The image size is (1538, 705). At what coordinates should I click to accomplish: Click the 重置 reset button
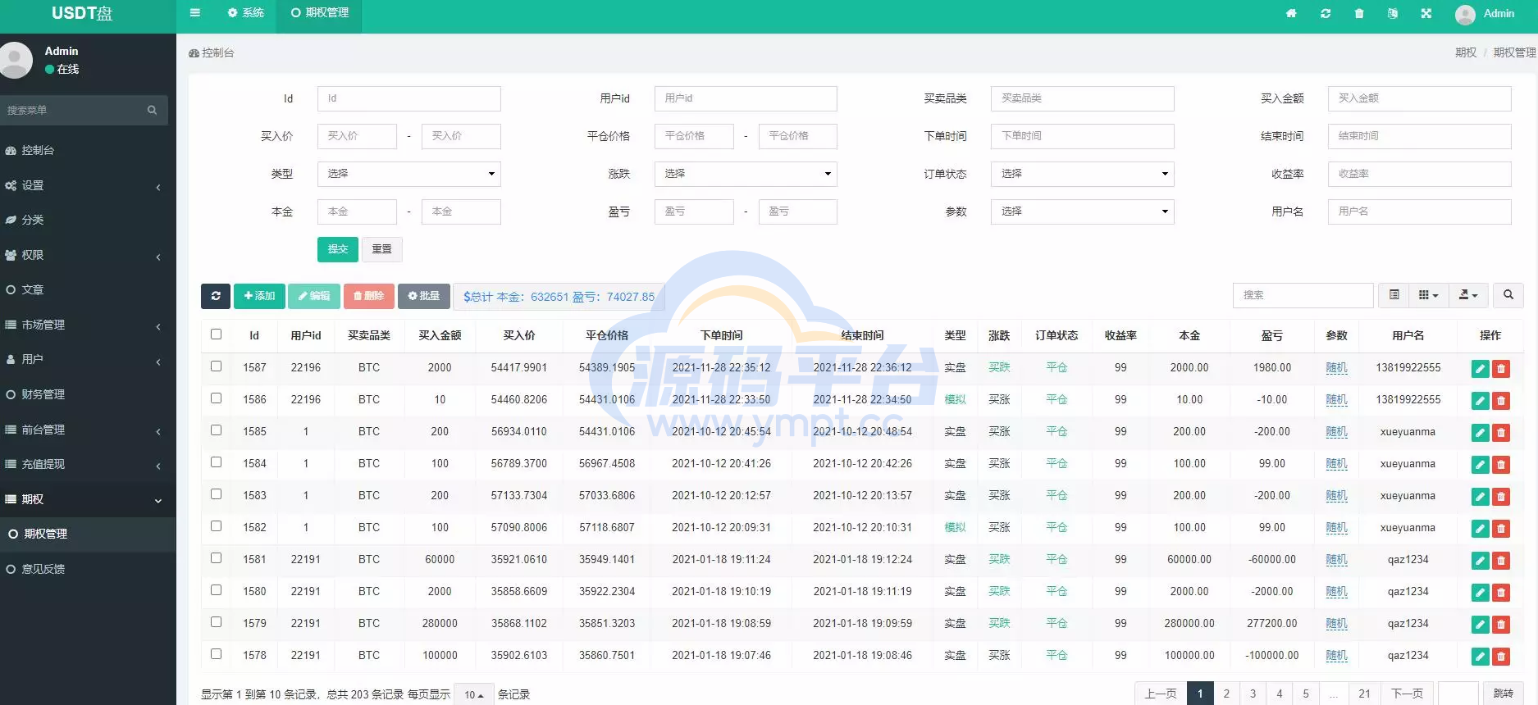(381, 249)
